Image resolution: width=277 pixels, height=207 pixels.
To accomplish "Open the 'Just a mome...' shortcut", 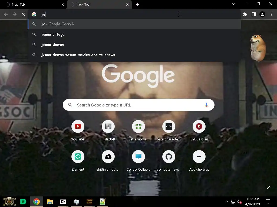I will click(138, 131).
